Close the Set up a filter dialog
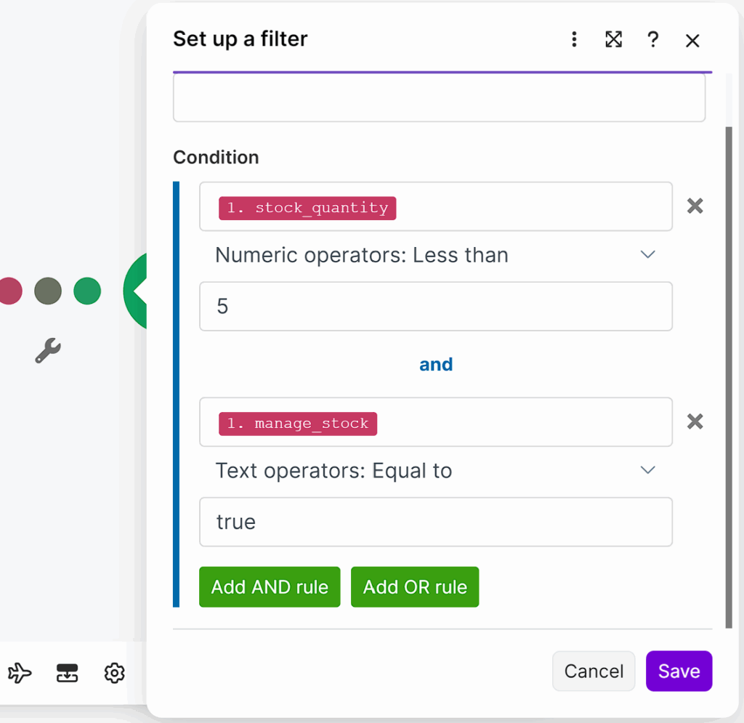Viewport: 744px width, 723px height. point(692,41)
